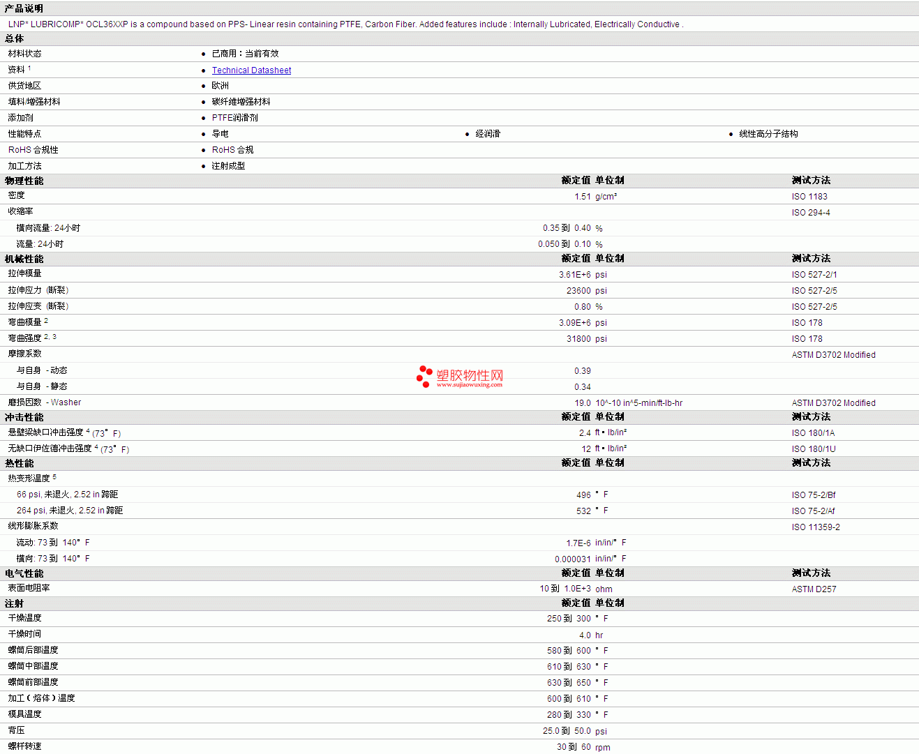Select the 注射 section header

[x=14, y=603]
